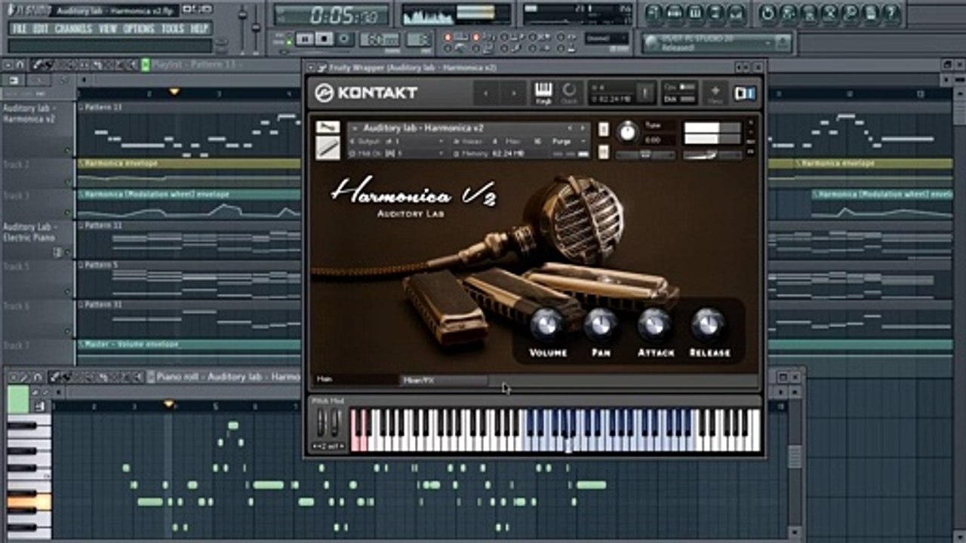
Task: Click the orange playhead marker in Playlist ruler
Action: 174,92
